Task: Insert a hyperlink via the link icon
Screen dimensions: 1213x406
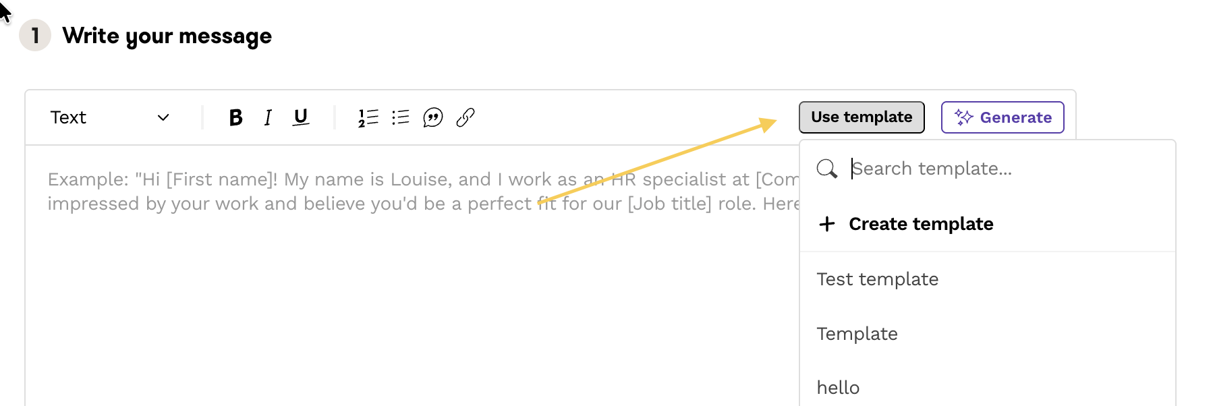Action: [x=466, y=118]
